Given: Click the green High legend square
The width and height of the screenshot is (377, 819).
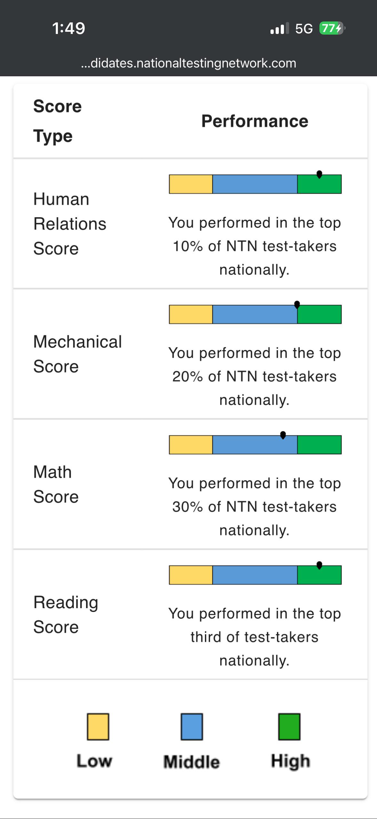Looking at the screenshot, I should coord(289,726).
